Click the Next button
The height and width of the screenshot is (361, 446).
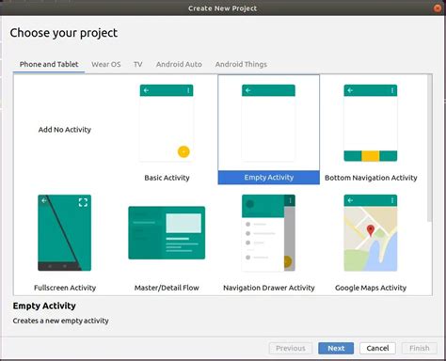point(336,348)
